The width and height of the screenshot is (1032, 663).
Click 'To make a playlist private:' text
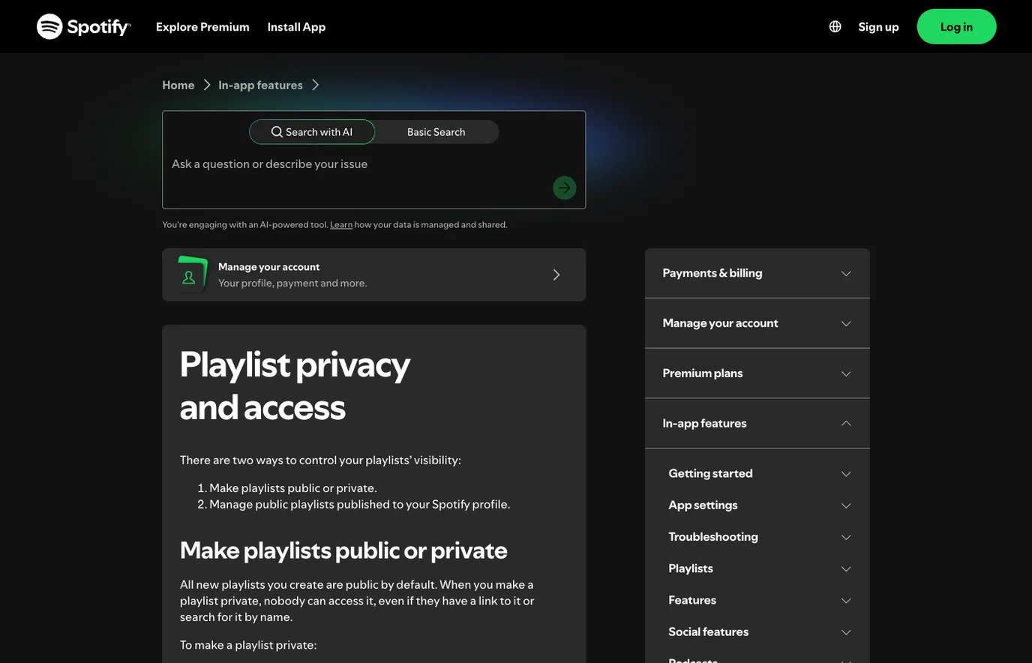click(x=248, y=645)
